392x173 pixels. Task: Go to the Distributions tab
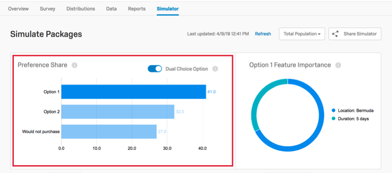pos(81,9)
